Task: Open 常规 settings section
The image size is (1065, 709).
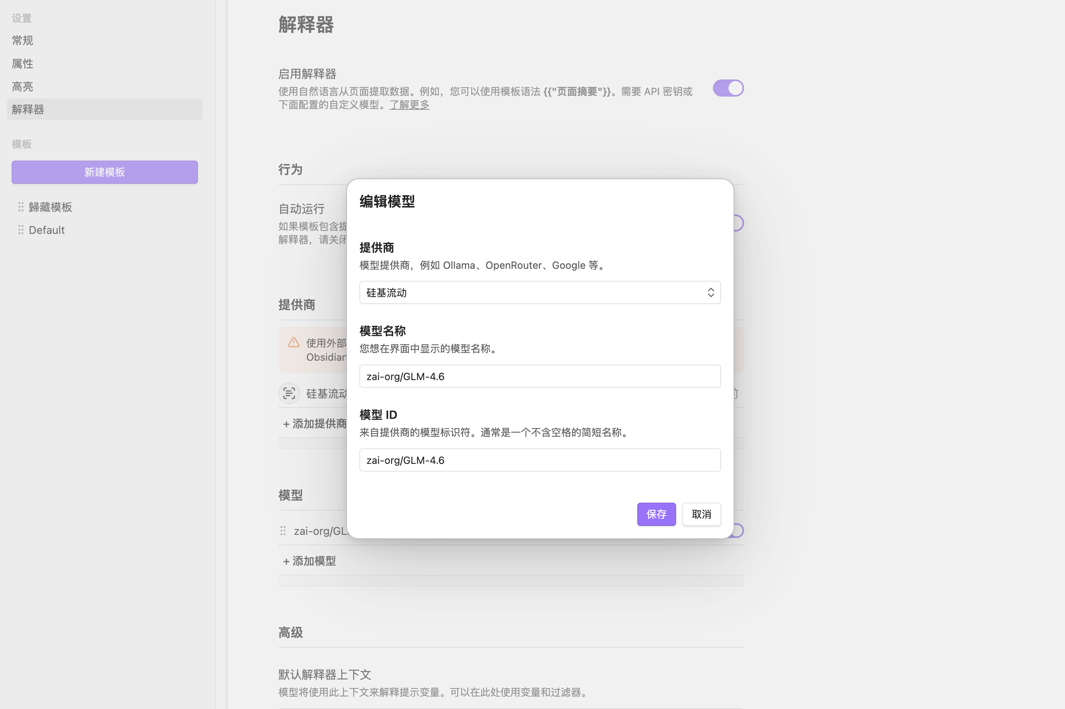Action: (x=23, y=41)
